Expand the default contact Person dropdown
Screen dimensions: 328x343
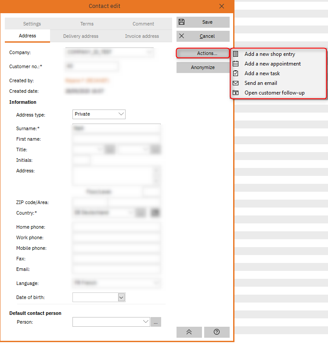coord(146,321)
